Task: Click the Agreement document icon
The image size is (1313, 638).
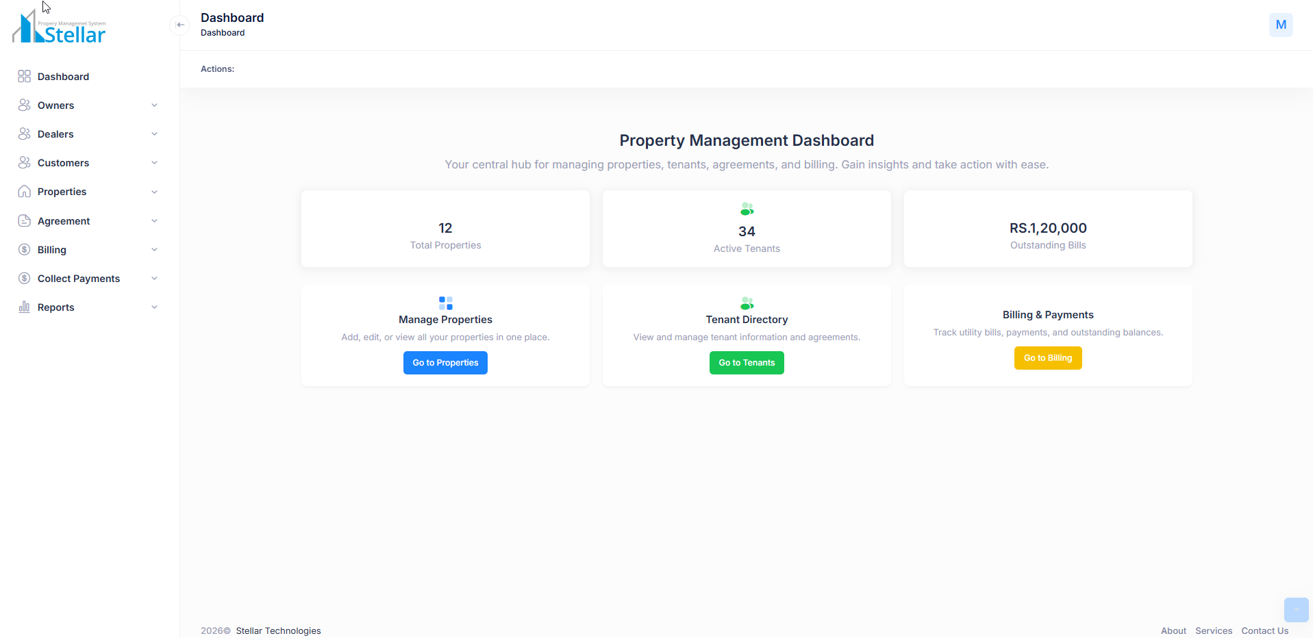Action: [25, 221]
